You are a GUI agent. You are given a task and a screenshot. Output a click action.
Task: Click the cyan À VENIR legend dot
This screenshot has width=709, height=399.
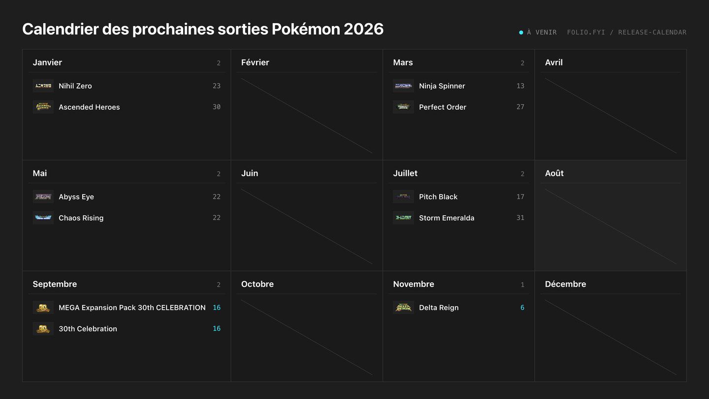[x=521, y=33]
